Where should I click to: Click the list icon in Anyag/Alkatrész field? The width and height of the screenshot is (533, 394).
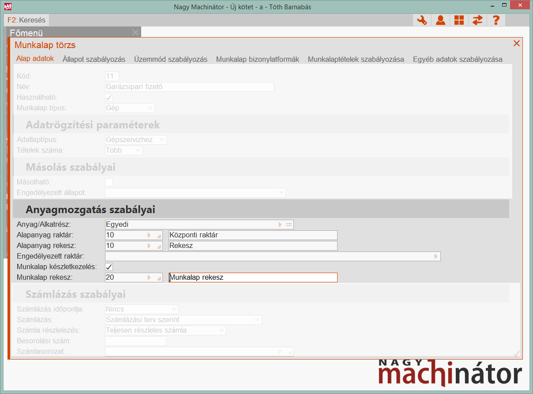289,225
